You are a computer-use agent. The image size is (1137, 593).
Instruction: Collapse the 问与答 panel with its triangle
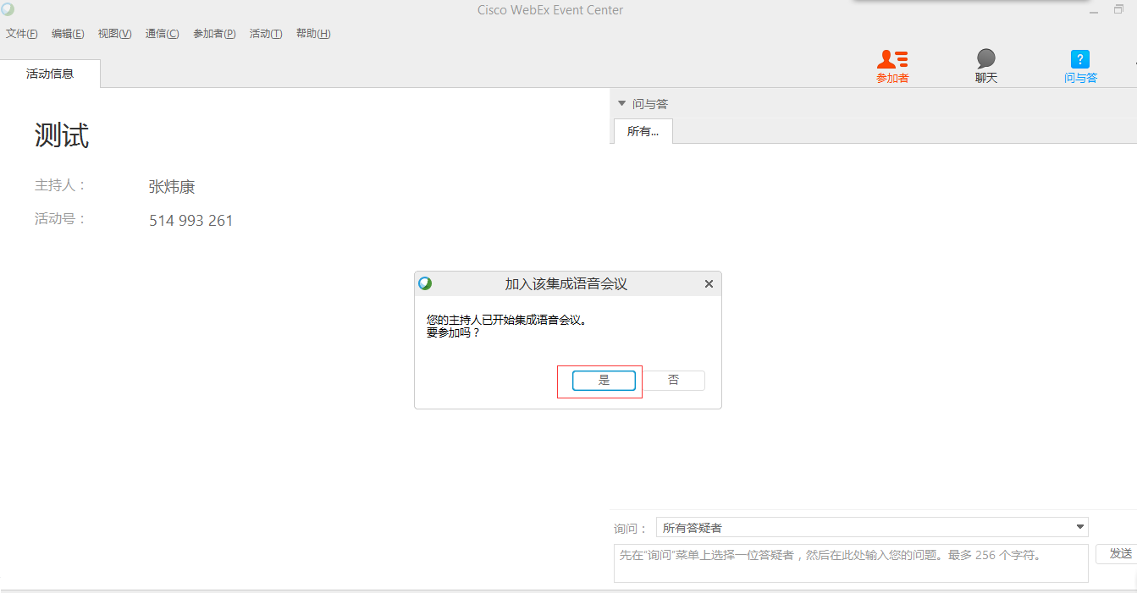coord(621,103)
